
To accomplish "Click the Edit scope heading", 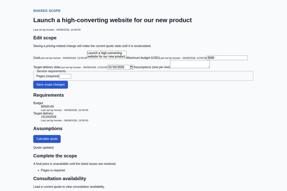I will [45, 38].
